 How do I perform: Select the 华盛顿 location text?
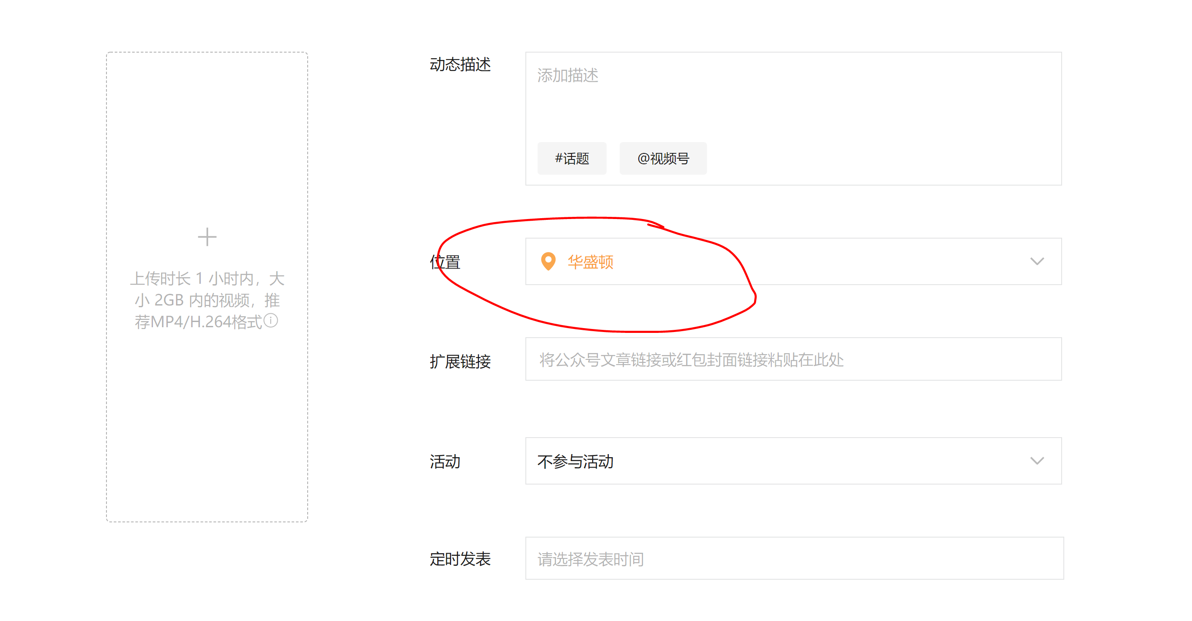(x=591, y=262)
